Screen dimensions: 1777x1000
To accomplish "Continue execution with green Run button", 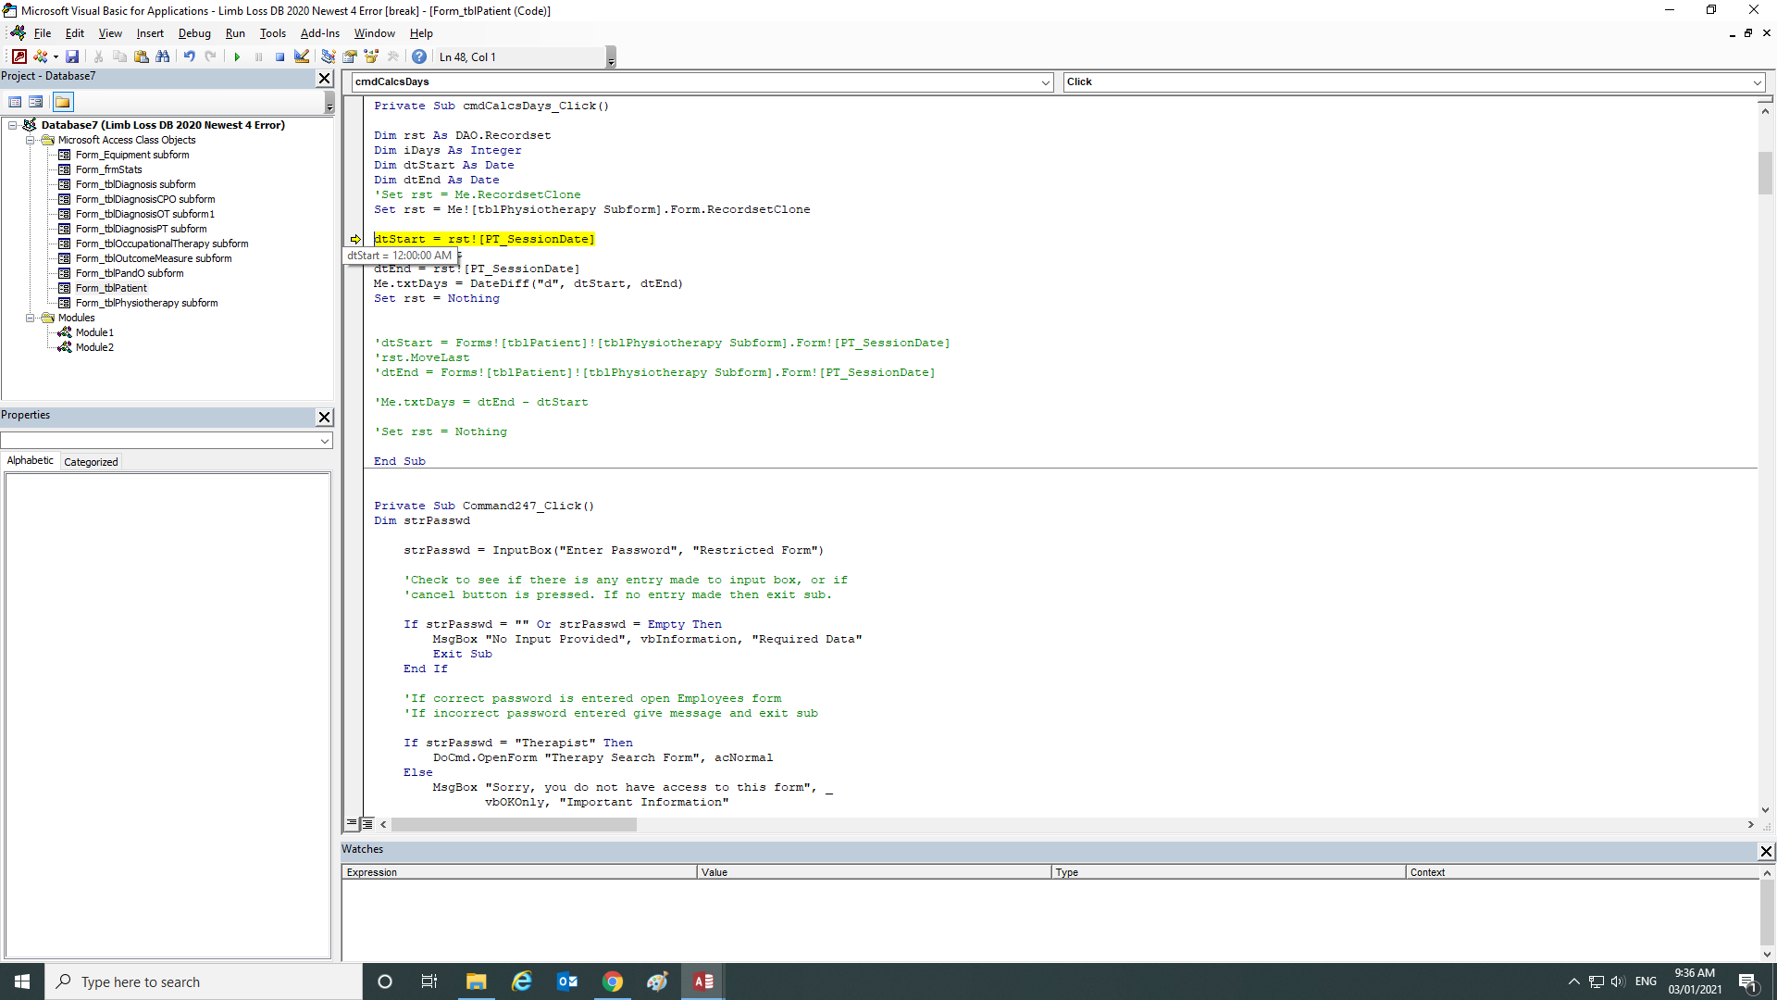I will pyautogui.click(x=237, y=56).
